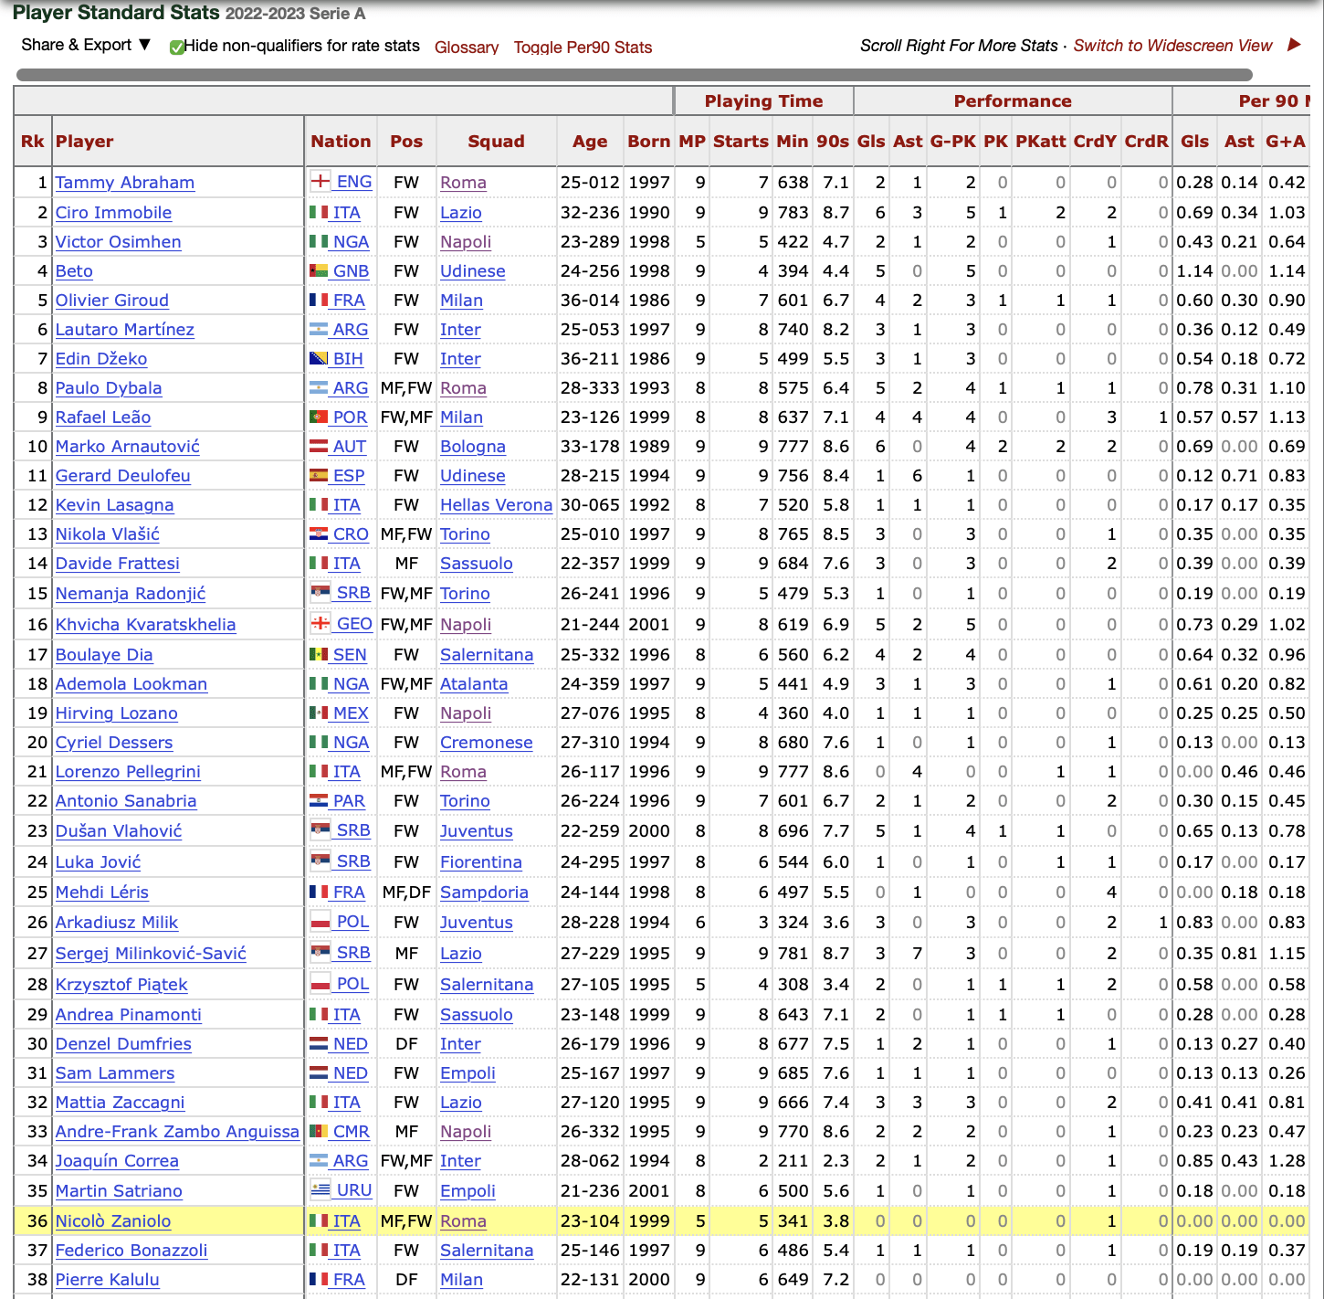Click the Portugal flag for Rafael Leão
The image size is (1324, 1299).
319,417
